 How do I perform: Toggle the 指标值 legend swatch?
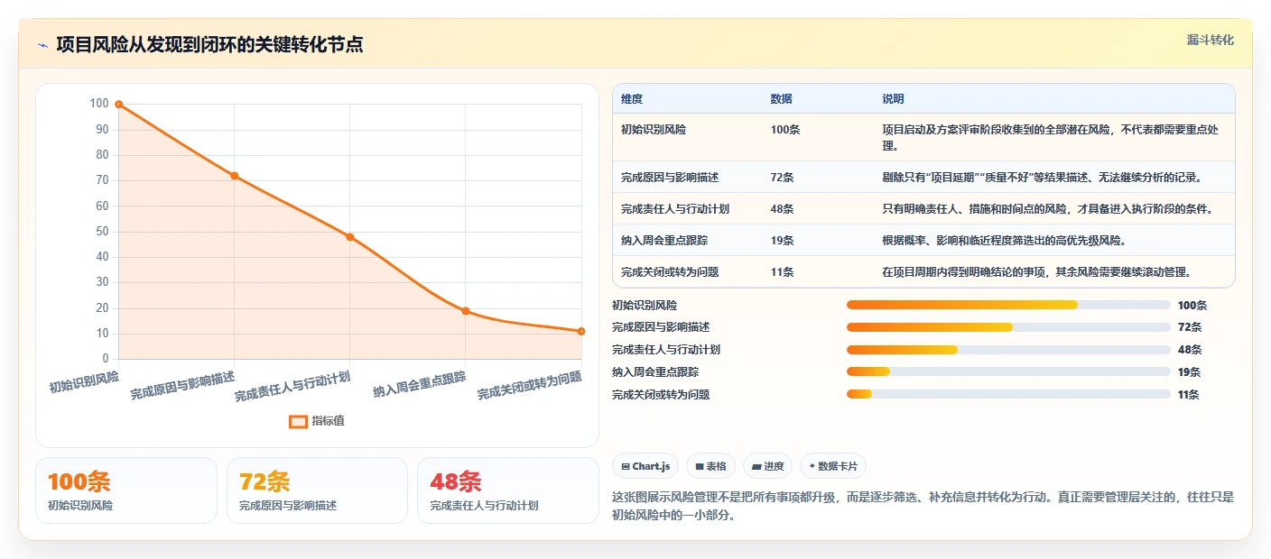pyautogui.click(x=298, y=421)
